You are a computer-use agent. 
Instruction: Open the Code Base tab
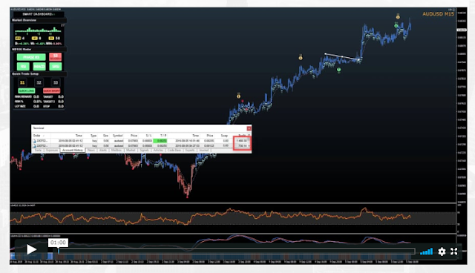tap(174, 150)
